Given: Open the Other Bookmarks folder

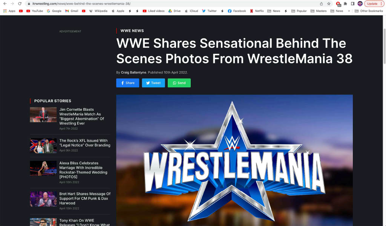Looking at the screenshot, I should click(369, 11).
